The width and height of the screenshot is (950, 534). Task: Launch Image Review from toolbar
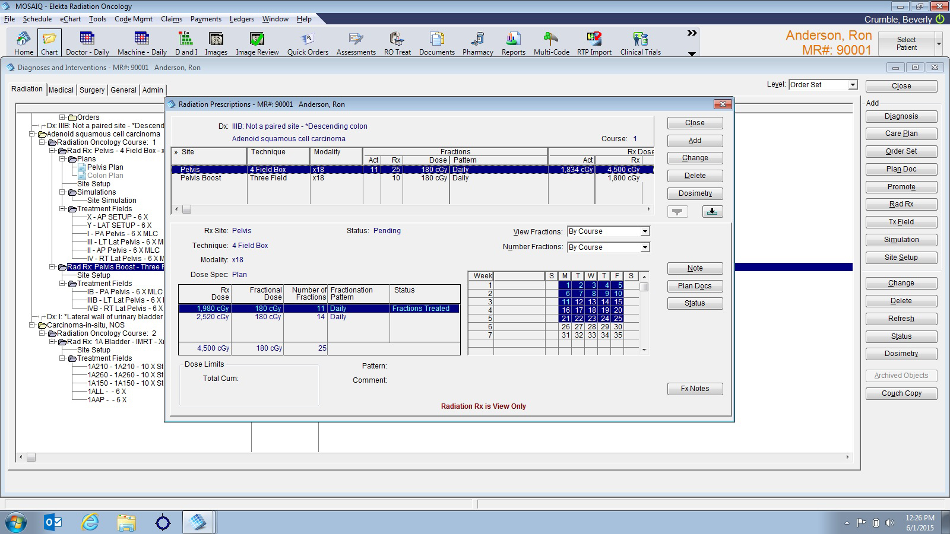[257, 43]
